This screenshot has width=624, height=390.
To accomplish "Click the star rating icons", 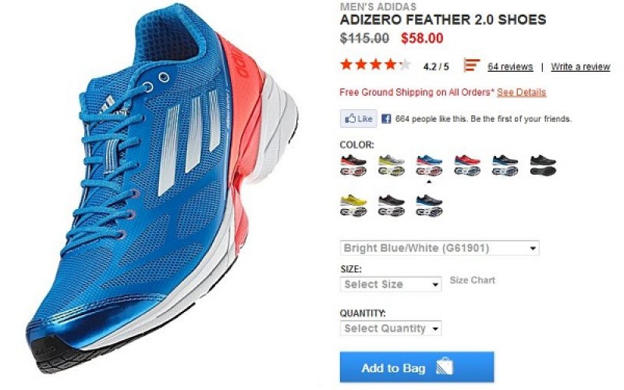I will coord(375,65).
